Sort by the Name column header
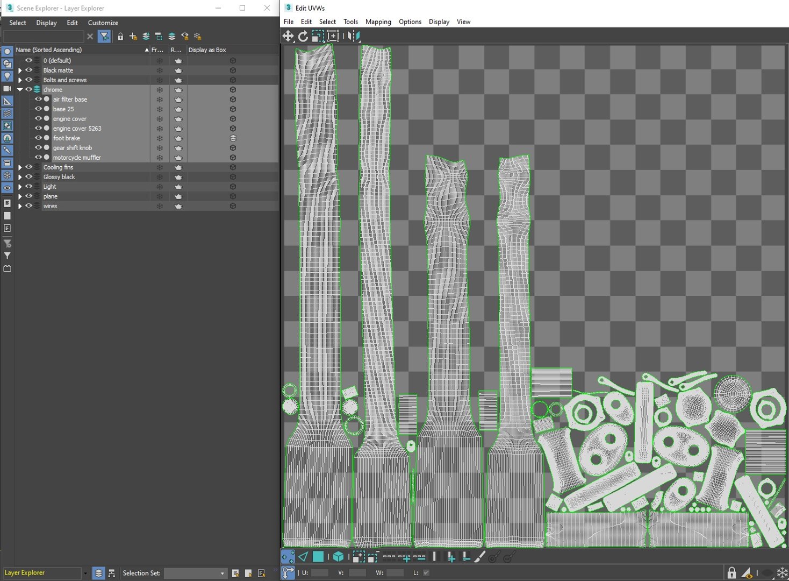Viewport: 789px width, 581px height. pos(82,50)
